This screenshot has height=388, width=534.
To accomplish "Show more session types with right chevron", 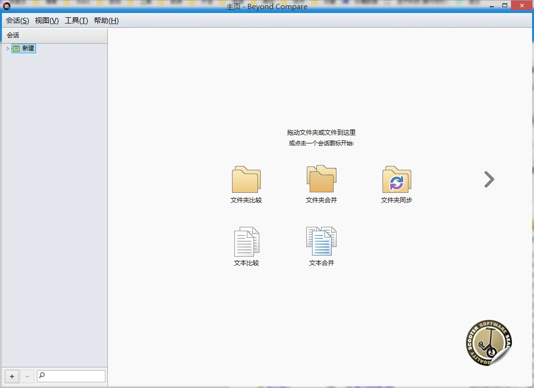I will (489, 179).
